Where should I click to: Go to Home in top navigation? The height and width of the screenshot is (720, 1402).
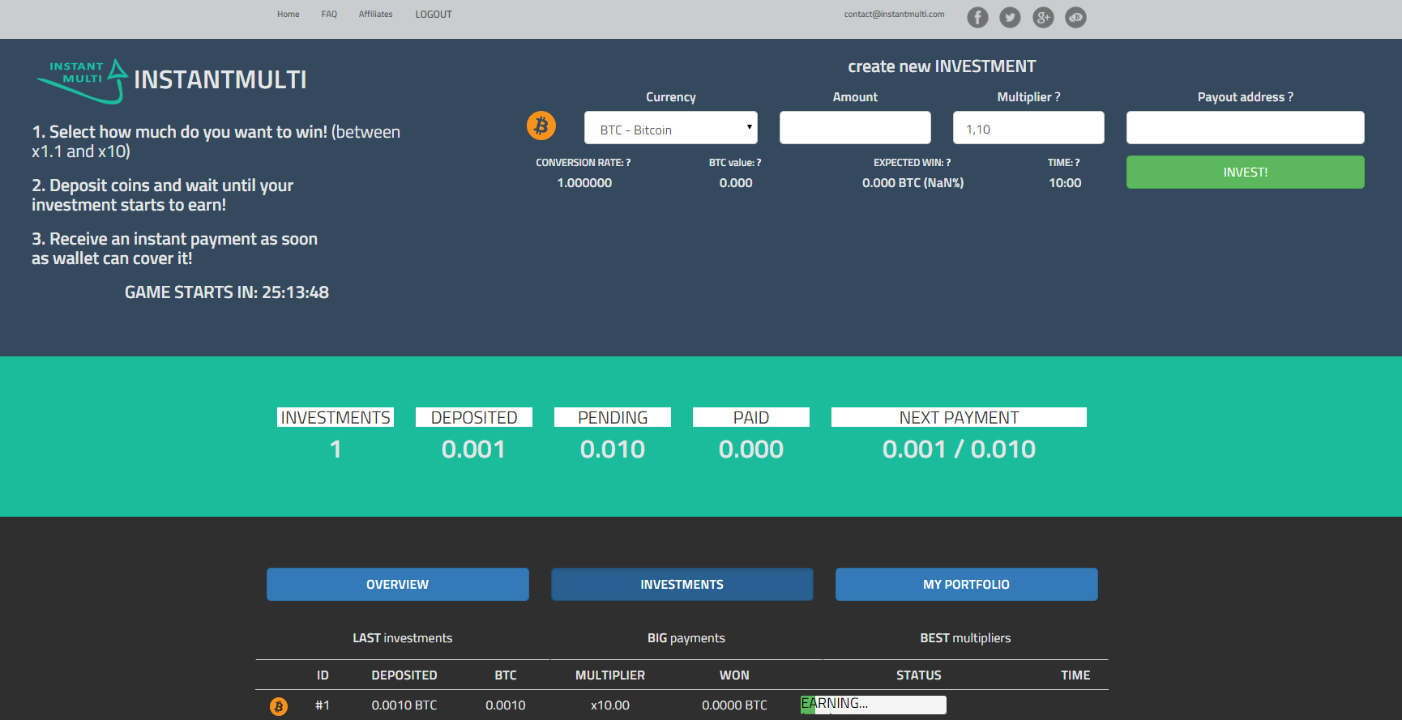point(288,15)
